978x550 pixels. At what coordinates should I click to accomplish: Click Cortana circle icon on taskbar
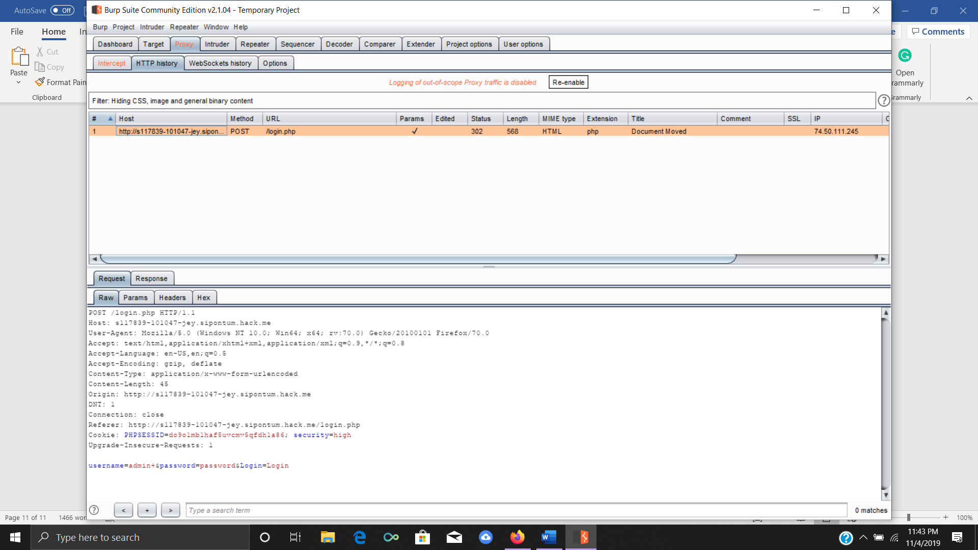pyautogui.click(x=264, y=537)
